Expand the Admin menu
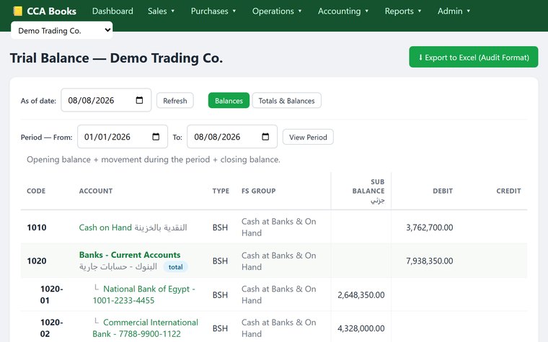The image size is (548, 342). [454, 12]
